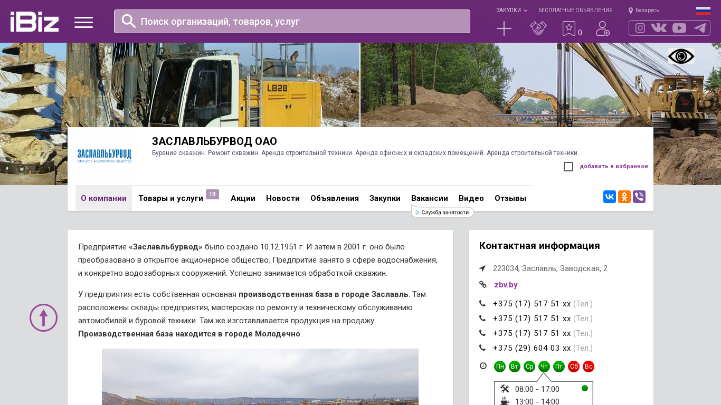
Task: Switch to the Объявления tab
Action: 335,198
